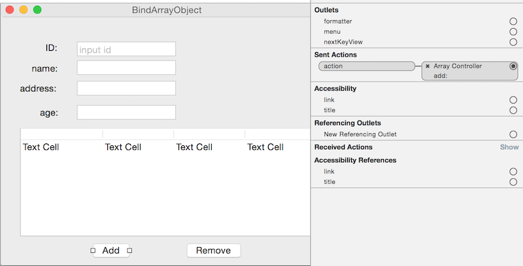Image resolution: width=523 pixels, height=266 pixels.
Task: Select the first Text Cell in the table
Action: click(41, 147)
